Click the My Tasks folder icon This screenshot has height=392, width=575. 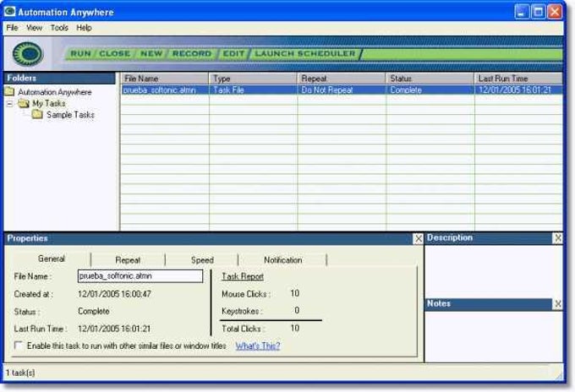click(x=24, y=103)
